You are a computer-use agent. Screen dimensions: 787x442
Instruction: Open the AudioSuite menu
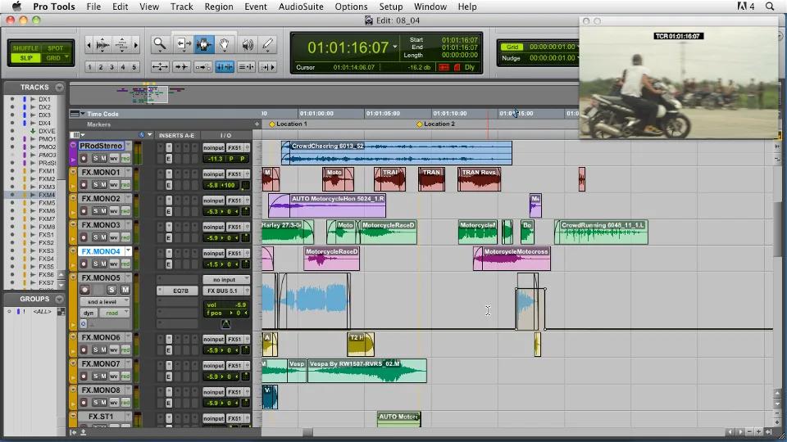coord(301,7)
